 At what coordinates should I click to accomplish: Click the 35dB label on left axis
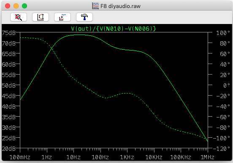point(8,117)
